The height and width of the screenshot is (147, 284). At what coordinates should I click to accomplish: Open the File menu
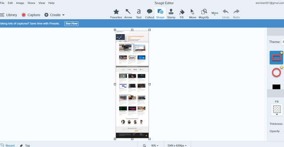[x=2, y=3]
